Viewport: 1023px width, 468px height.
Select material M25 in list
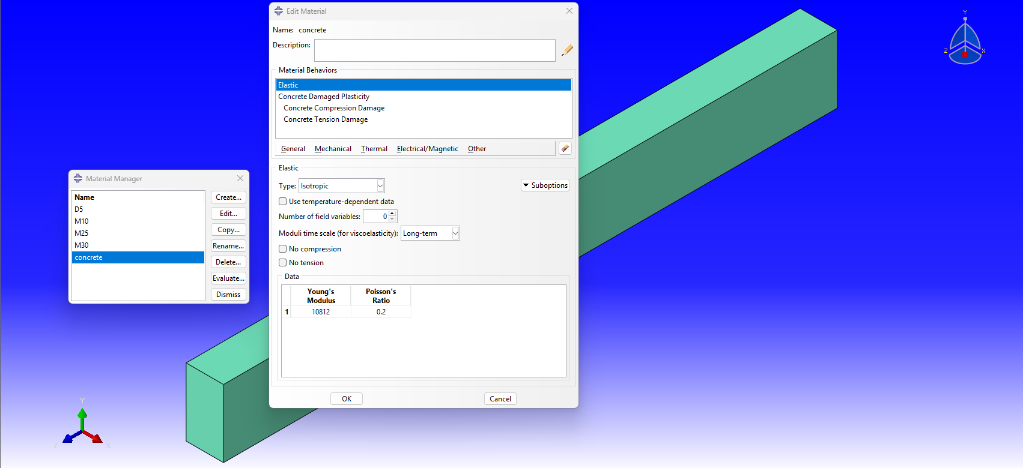(x=138, y=233)
